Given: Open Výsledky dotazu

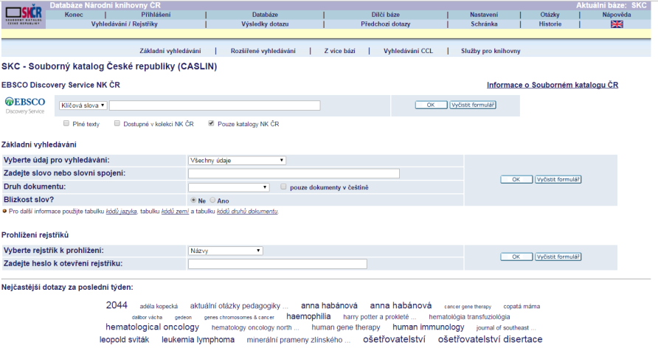Looking at the screenshot, I should click(265, 24).
